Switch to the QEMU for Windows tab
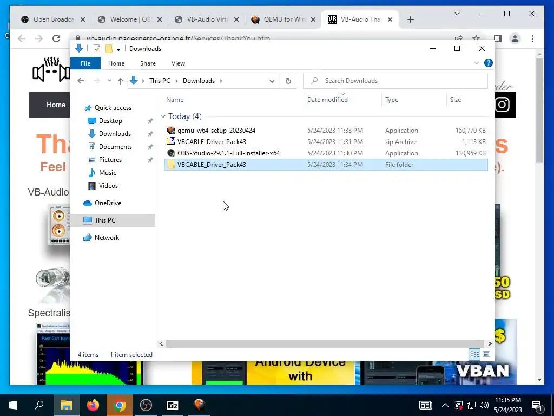Viewport: 554px width, 416px height. [283, 19]
